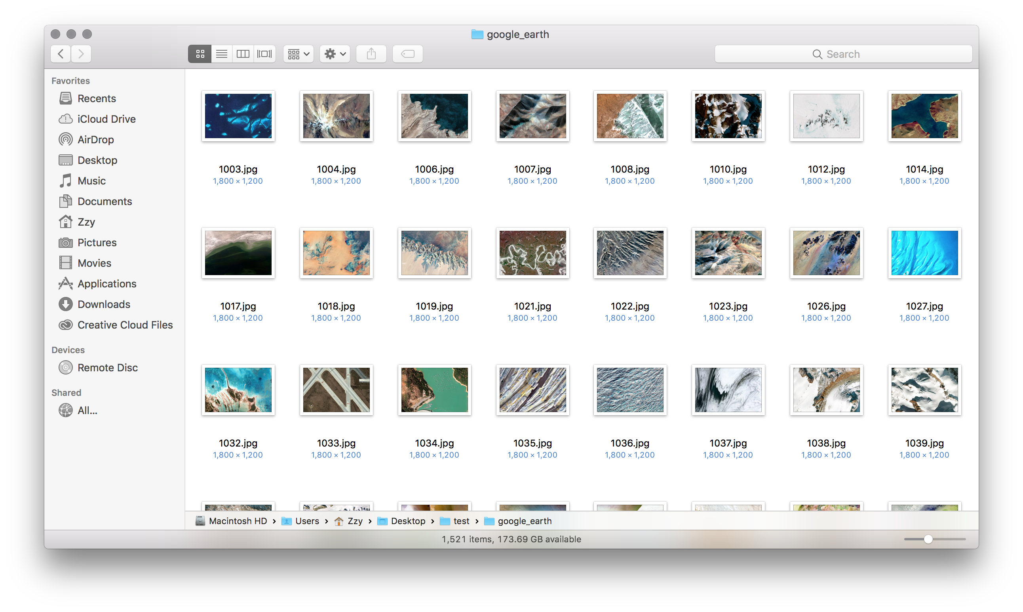Select Remote Disc under Devices
Screen dimensions: 1023x612
pos(98,368)
